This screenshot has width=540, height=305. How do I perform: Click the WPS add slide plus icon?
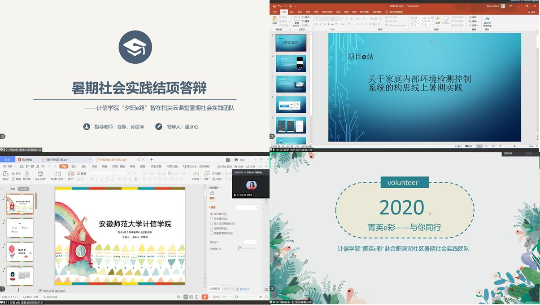[19, 290]
